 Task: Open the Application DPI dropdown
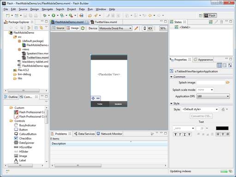(x=213, y=96)
